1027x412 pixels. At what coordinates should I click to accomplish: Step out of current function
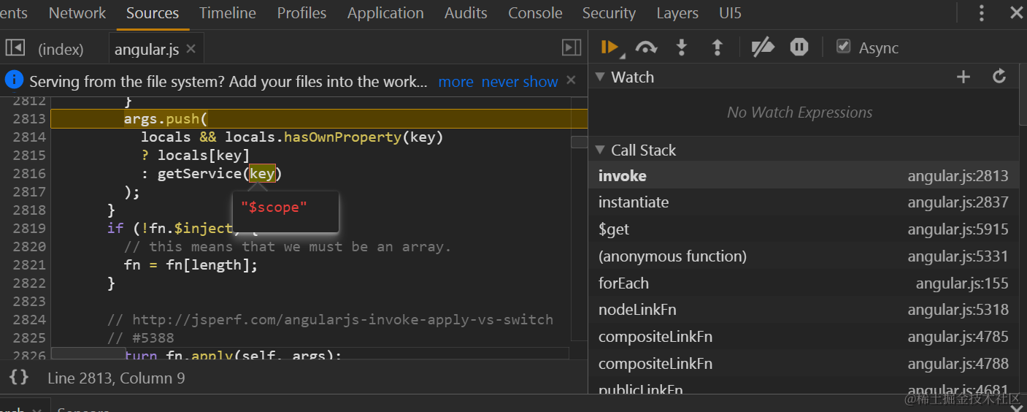[x=718, y=47]
